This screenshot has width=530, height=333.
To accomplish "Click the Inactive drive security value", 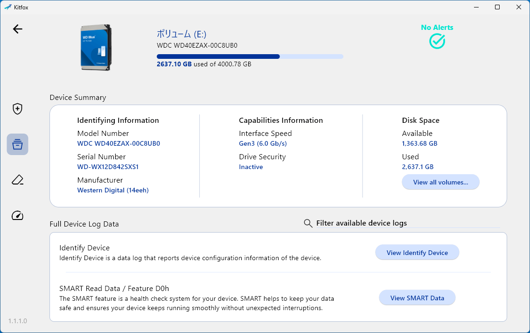I will [x=251, y=167].
